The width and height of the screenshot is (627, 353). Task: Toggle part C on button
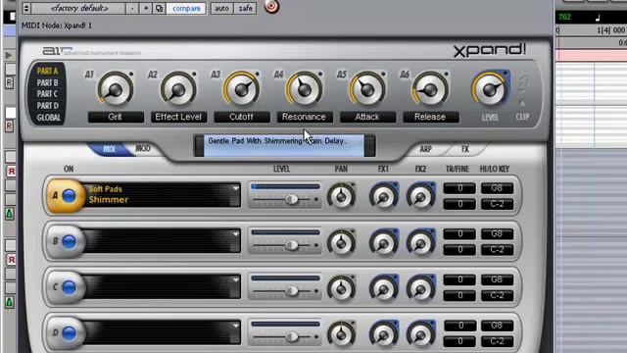pyautogui.click(x=69, y=287)
